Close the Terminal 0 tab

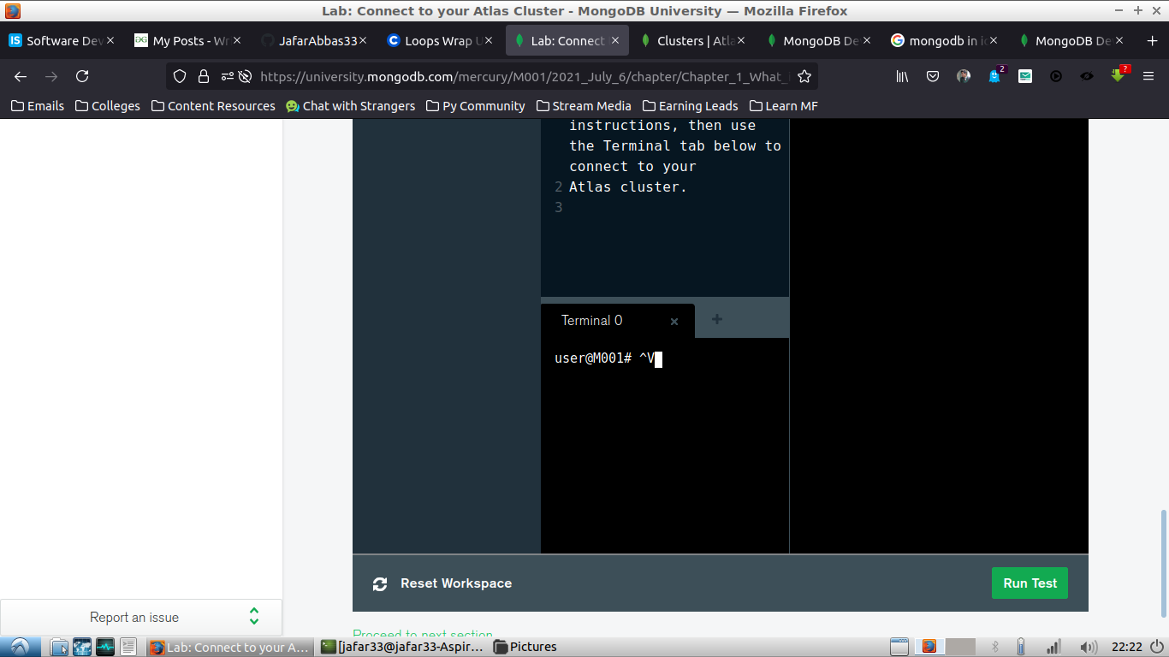coord(674,322)
